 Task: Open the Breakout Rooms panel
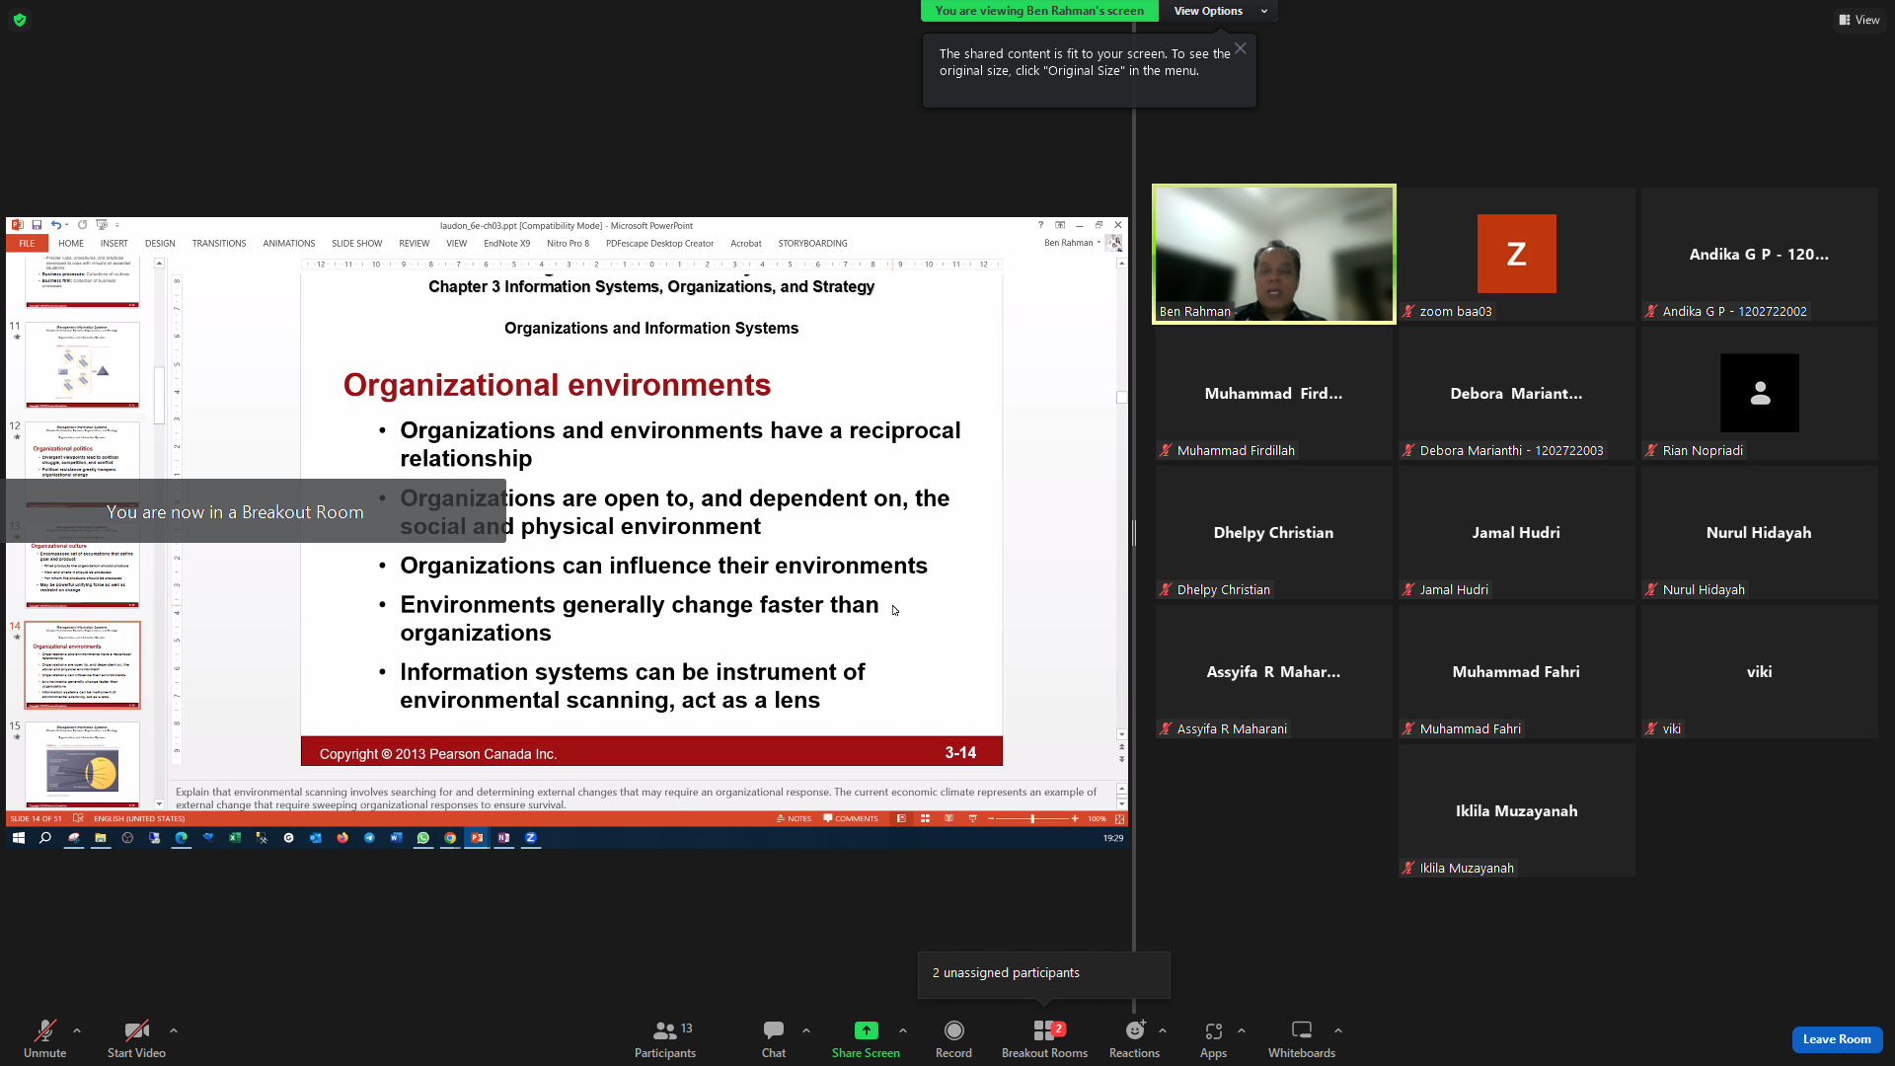point(1044,1038)
